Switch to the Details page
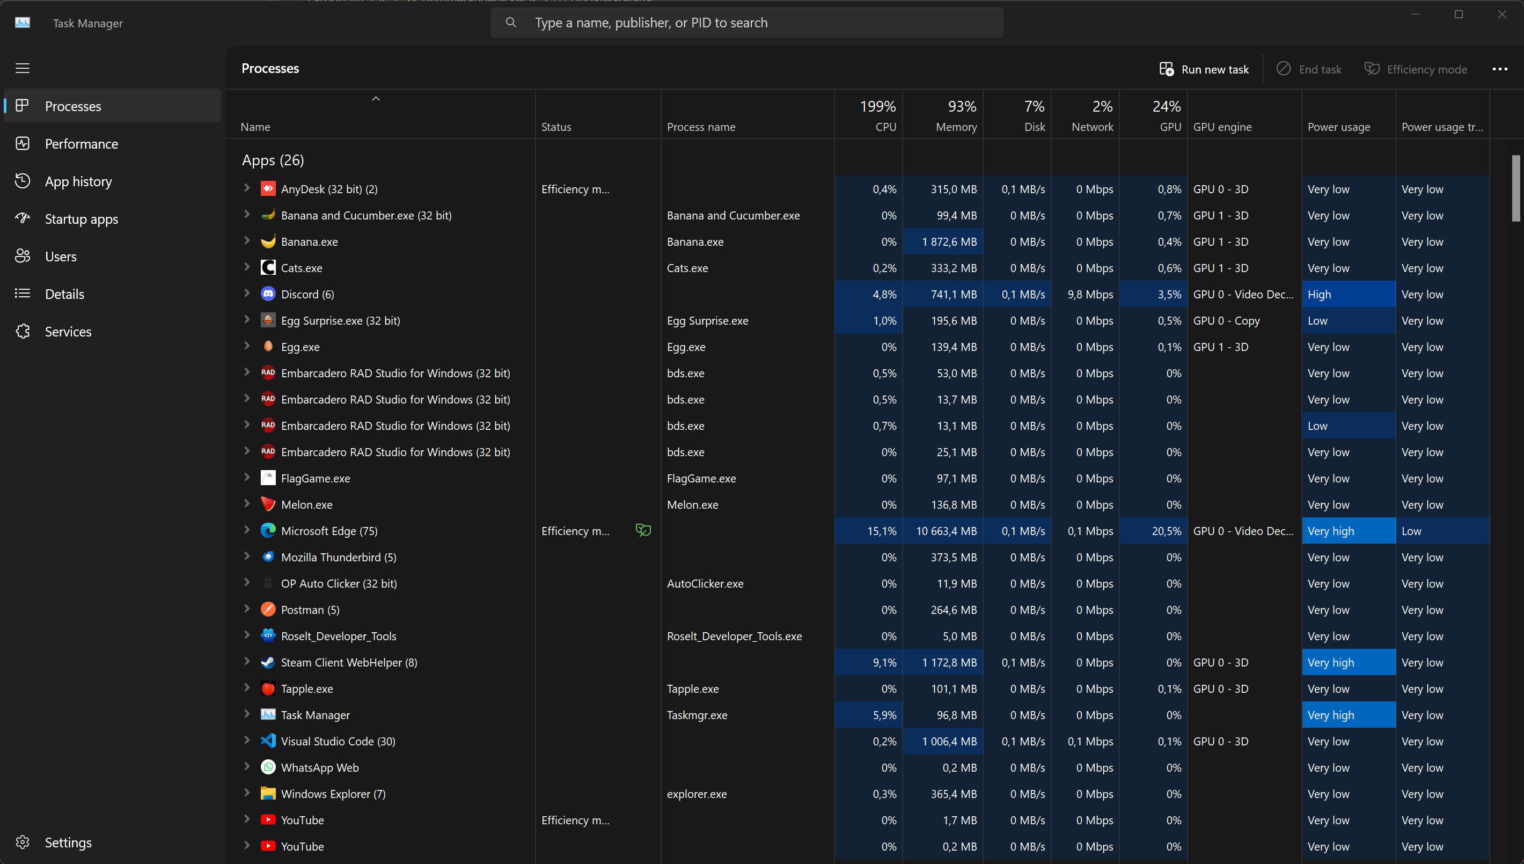The height and width of the screenshot is (864, 1524). pyautogui.click(x=64, y=294)
